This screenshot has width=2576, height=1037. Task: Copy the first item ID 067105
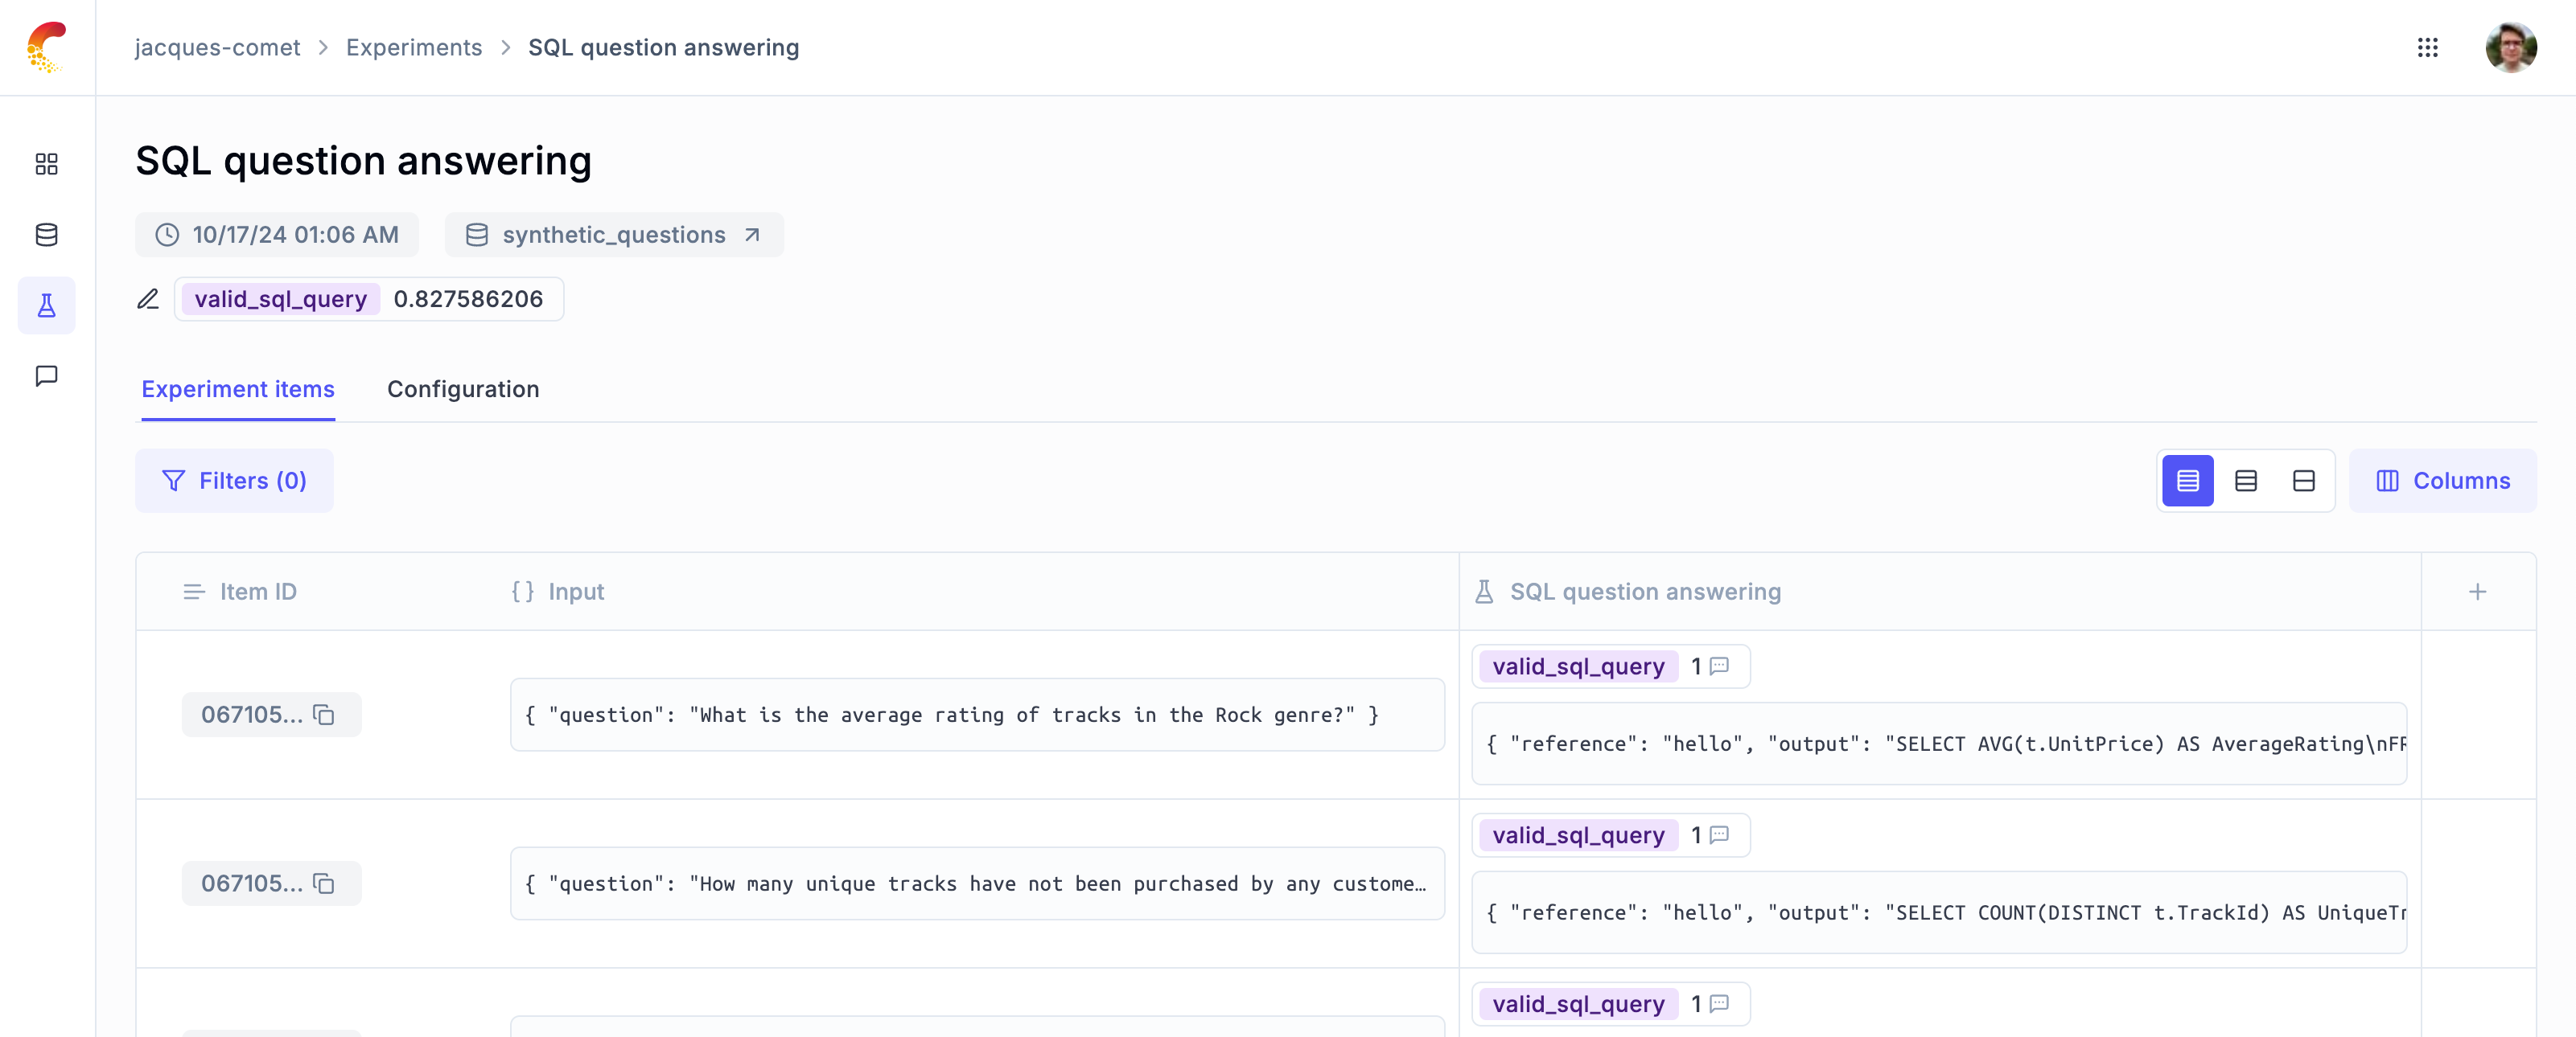(x=324, y=715)
